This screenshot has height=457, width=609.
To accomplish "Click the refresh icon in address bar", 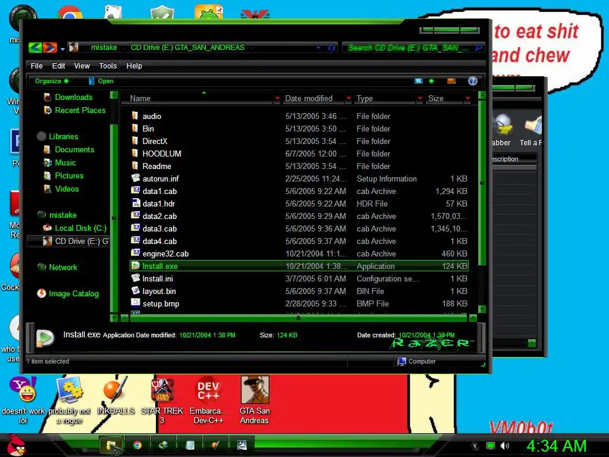I will click(x=331, y=48).
